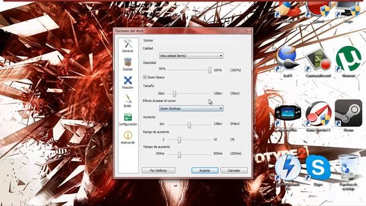
Task: Click the Por Defecto button
Action: 158,171
